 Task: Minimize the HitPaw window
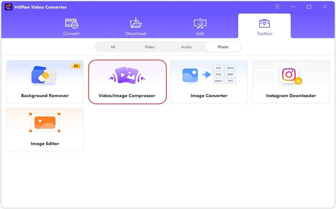tap(293, 7)
